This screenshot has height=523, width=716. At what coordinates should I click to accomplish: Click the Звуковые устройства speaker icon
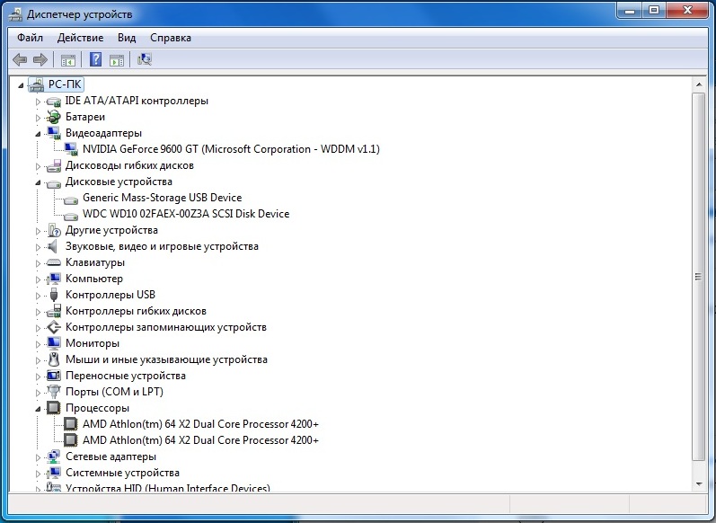point(52,246)
